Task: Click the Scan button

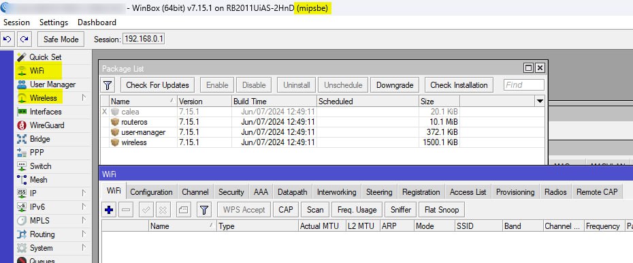Action: (x=315, y=210)
